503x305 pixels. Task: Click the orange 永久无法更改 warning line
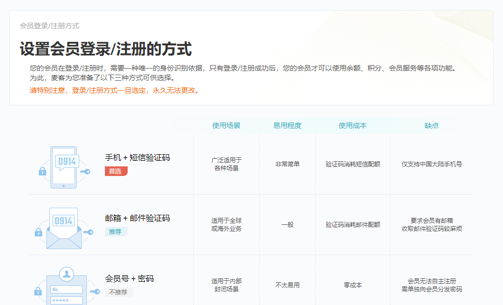tap(115, 90)
